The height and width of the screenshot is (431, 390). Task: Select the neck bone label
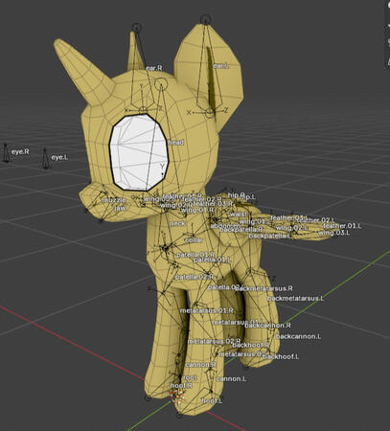(177, 223)
